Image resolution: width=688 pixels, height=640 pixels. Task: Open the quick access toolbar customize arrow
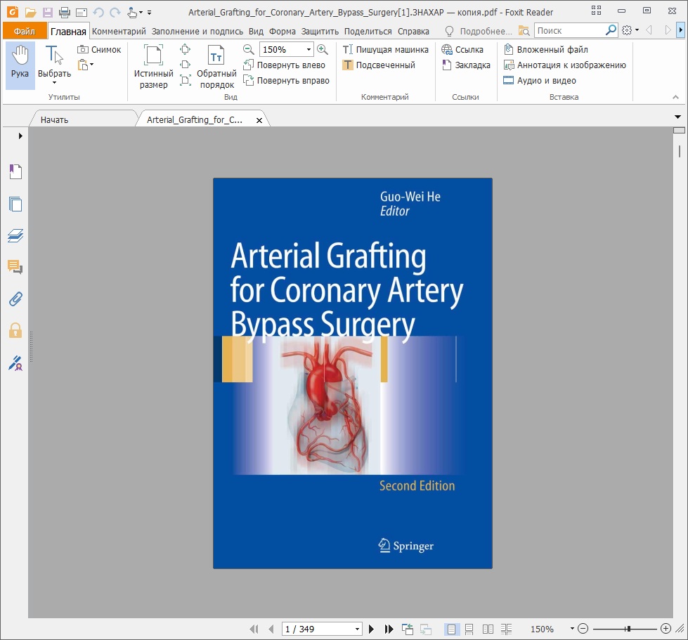pos(149,13)
